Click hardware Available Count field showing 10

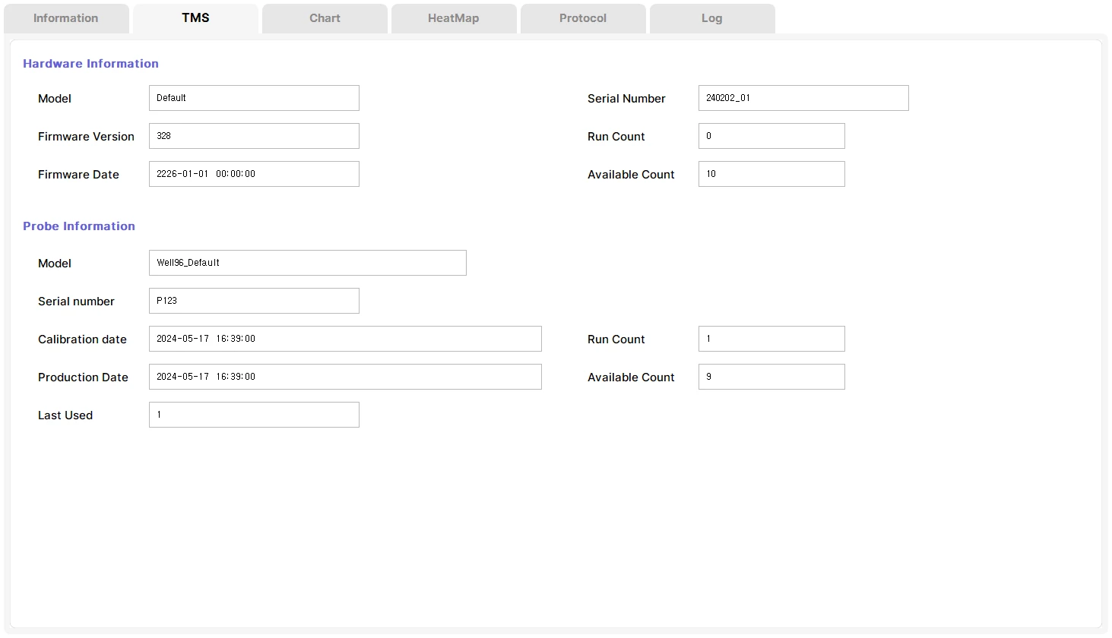pyautogui.click(x=771, y=174)
